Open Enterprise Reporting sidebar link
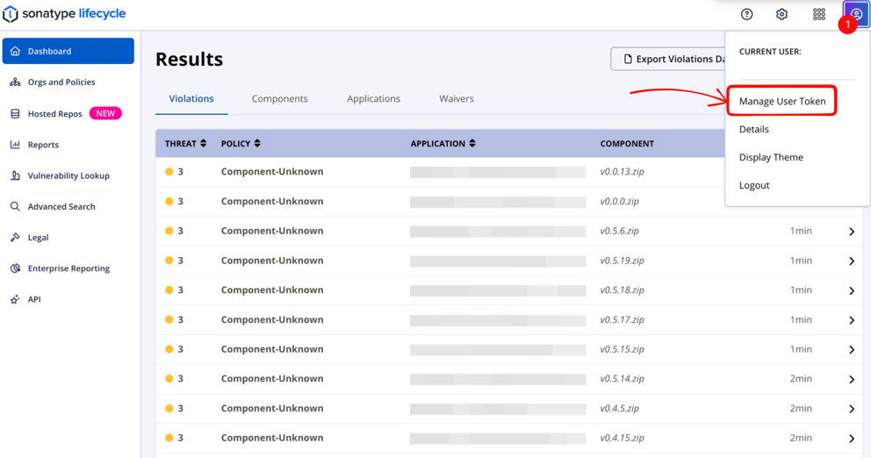The width and height of the screenshot is (871, 458). 68,268
